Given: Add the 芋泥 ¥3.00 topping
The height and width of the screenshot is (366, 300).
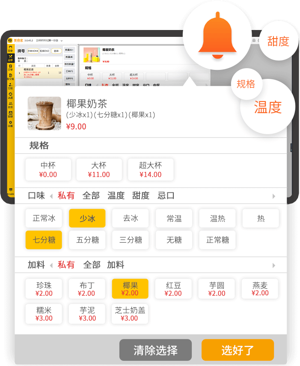Looking at the screenshot, I should (87, 314).
